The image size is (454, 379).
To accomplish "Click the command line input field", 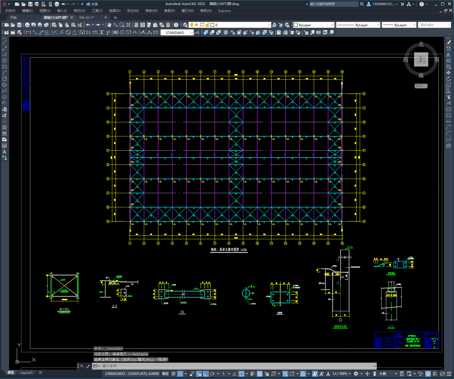I will (235, 366).
